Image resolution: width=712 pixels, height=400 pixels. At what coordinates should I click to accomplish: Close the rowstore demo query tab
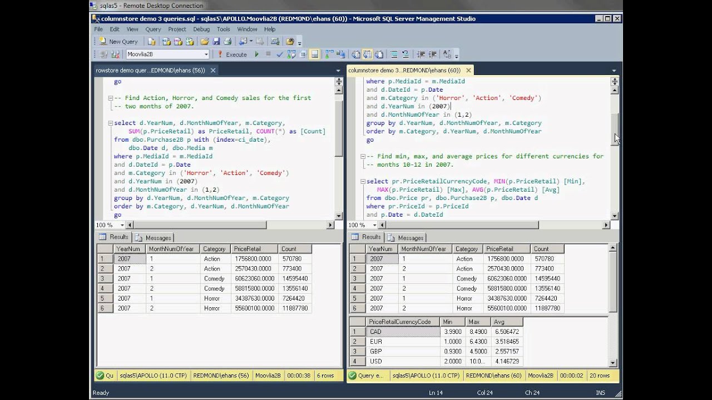pyautogui.click(x=212, y=71)
